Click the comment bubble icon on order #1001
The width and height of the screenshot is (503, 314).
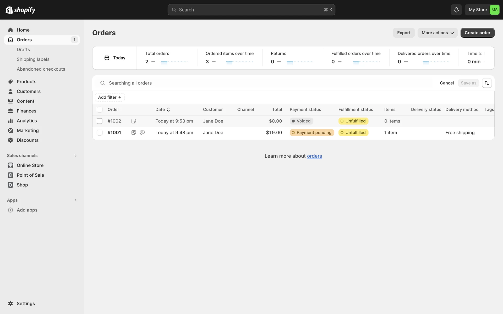point(142,133)
